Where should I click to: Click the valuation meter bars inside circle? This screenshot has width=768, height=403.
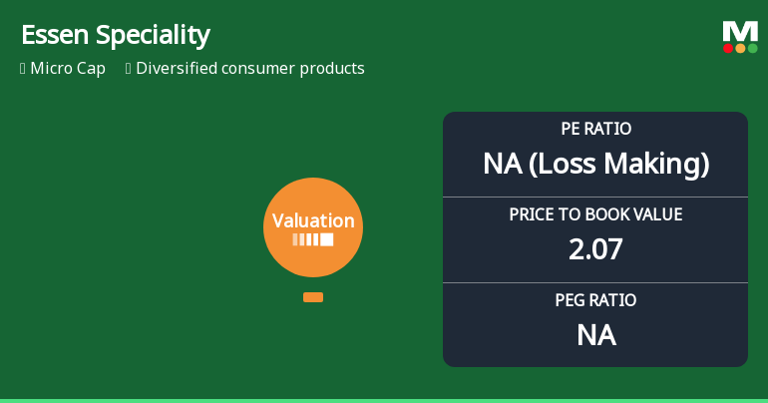[313, 240]
